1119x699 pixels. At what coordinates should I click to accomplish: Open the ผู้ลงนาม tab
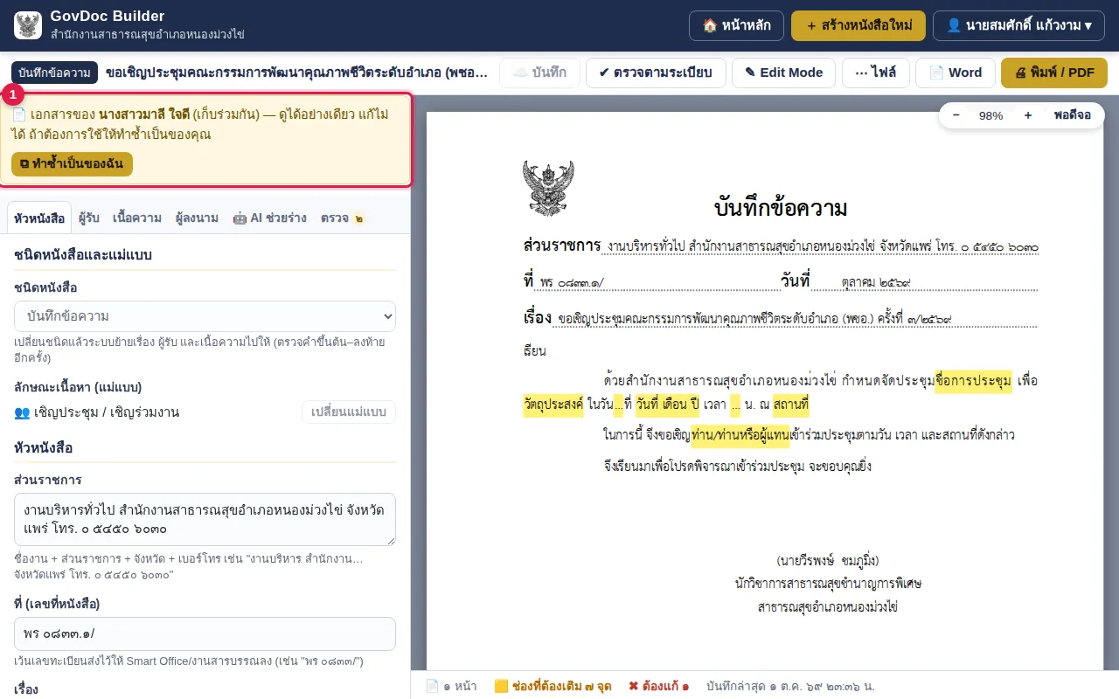197,218
